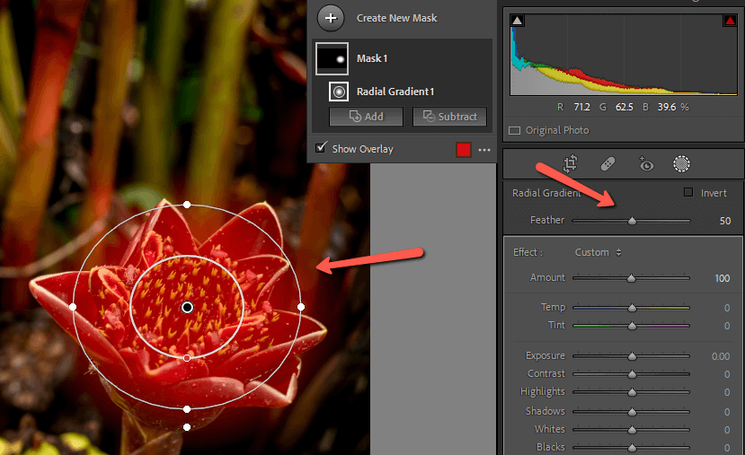The image size is (745, 455).
Task: Click the Amount slider handle
Action: 631,278
